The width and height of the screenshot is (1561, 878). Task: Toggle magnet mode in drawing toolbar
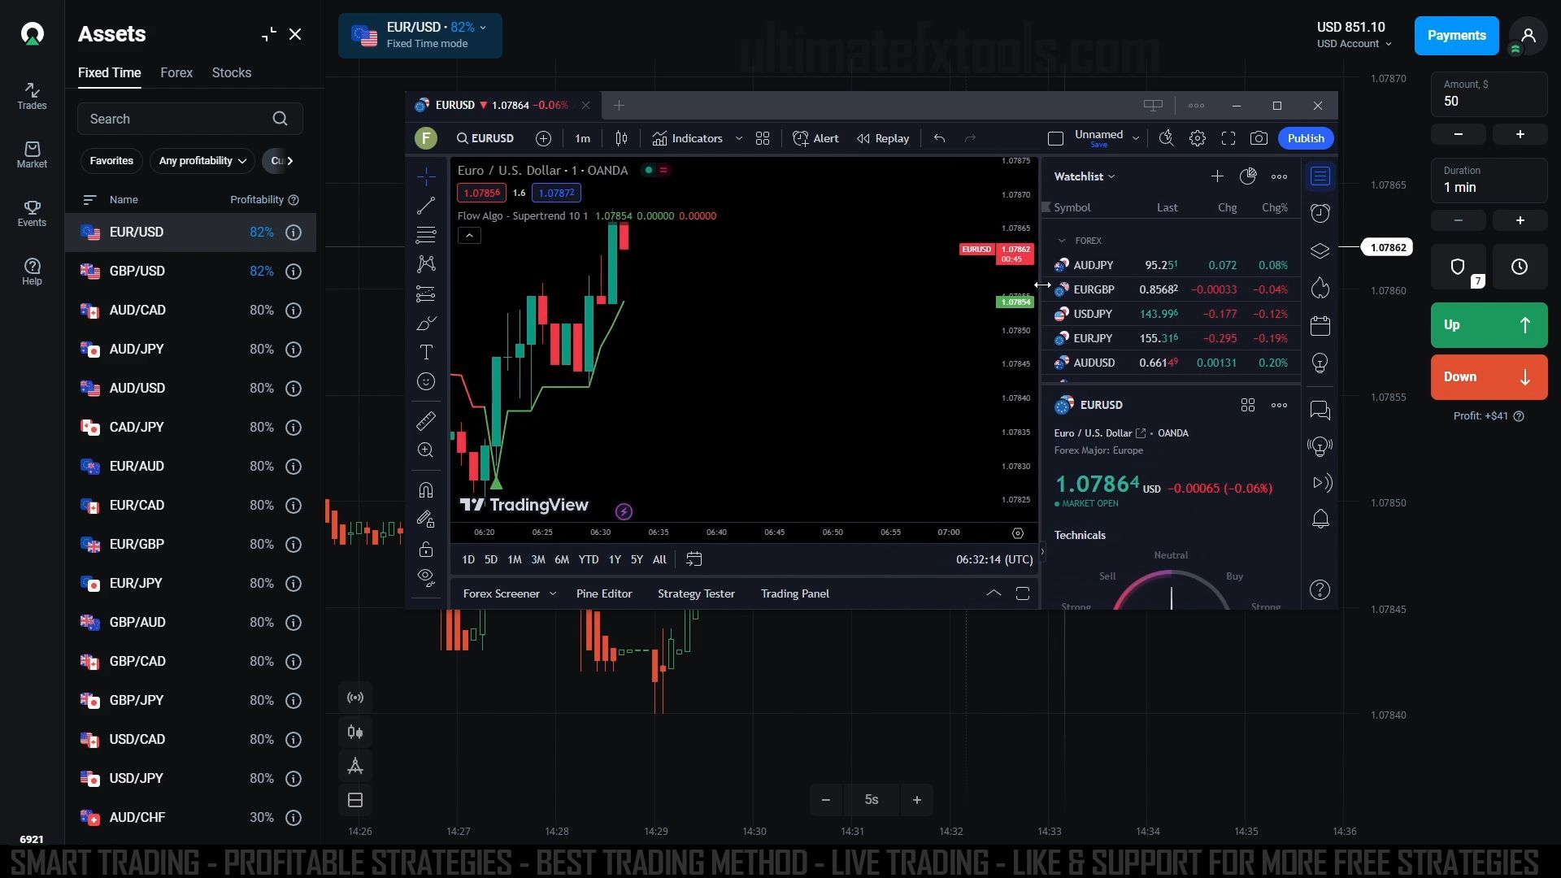click(426, 490)
